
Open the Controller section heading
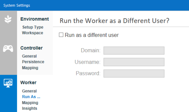pyautogui.click(x=31, y=48)
